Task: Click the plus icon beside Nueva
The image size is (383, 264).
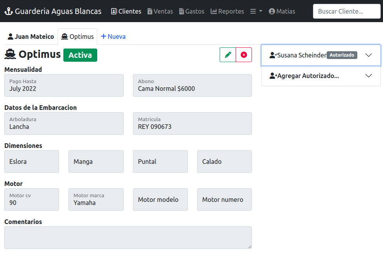Action: 103,36
